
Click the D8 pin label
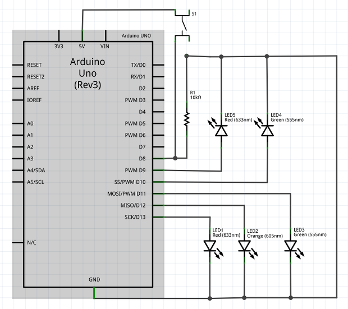[142, 159]
